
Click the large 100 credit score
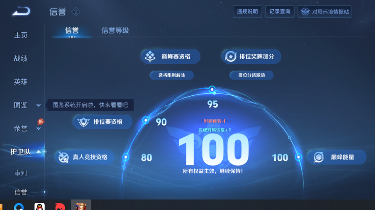pyautogui.click(x=214, y=150)
